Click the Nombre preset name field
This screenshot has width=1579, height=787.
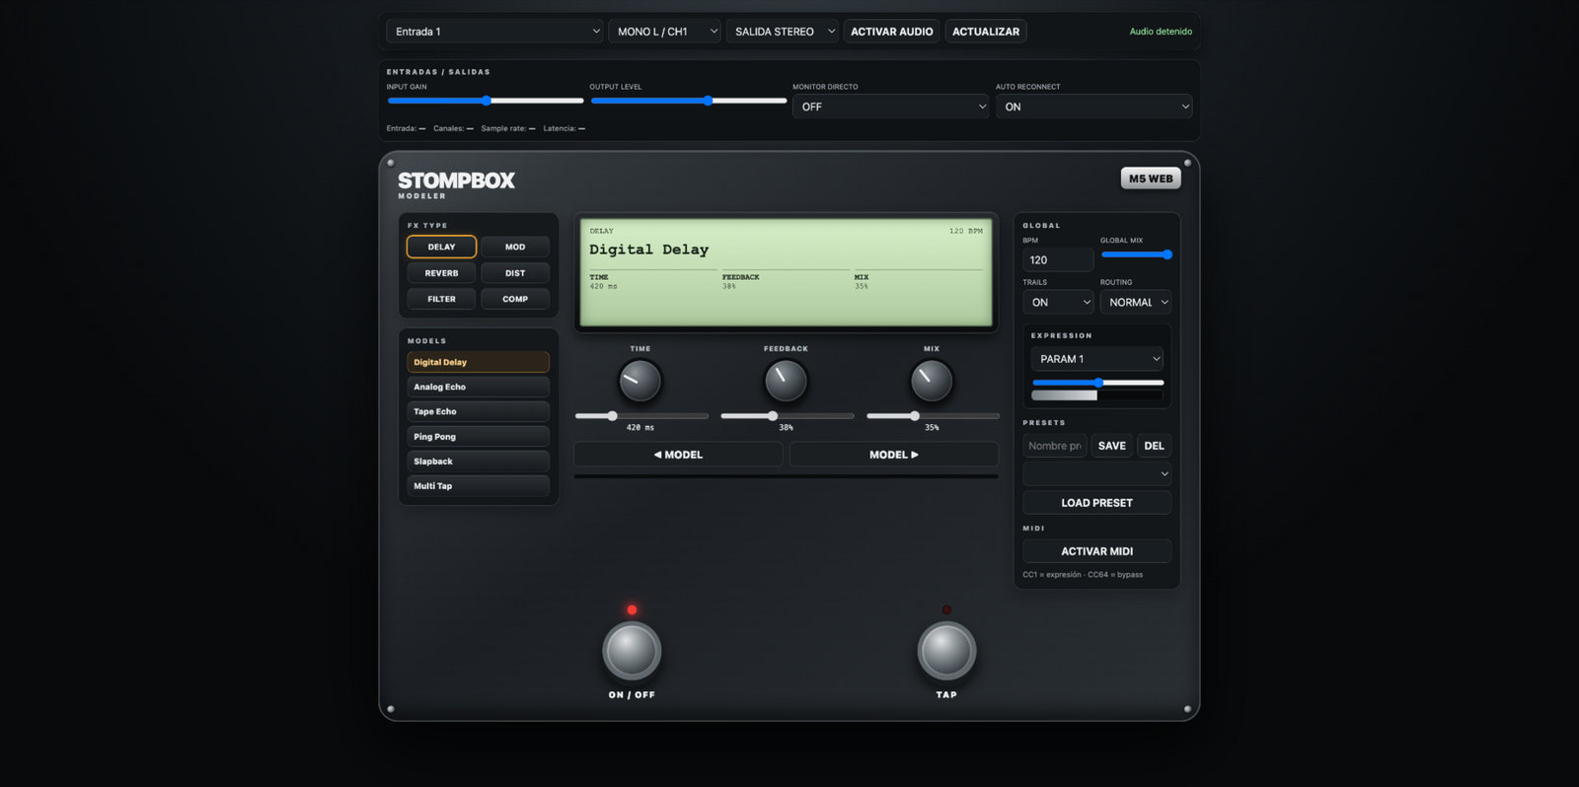[1055, 446]
